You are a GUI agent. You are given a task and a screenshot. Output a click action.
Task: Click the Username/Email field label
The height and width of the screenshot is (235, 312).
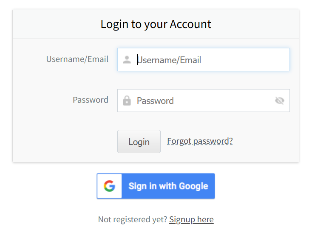(x=77, y=59)
